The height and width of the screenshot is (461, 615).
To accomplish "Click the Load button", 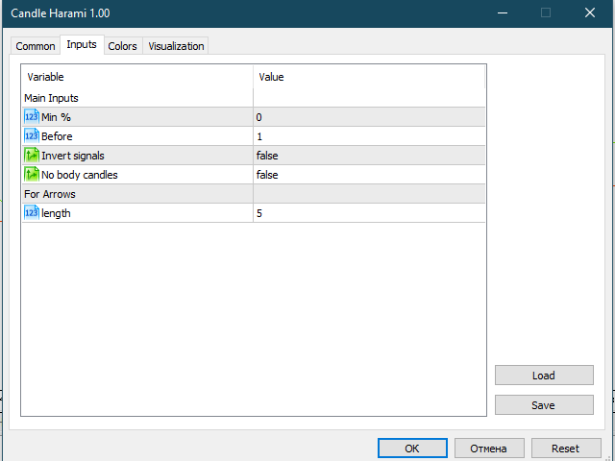I will pyautogui.click(x=544, y=376).
